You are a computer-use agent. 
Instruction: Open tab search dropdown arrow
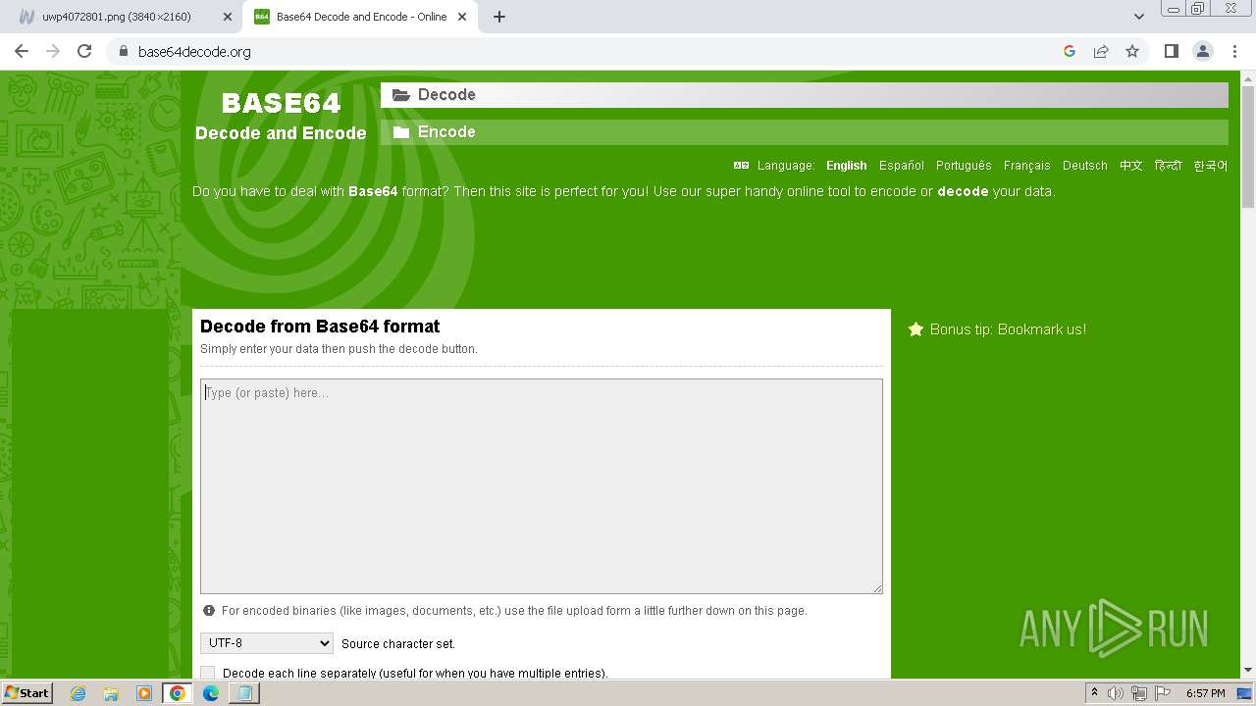[x=1138, y=17]
